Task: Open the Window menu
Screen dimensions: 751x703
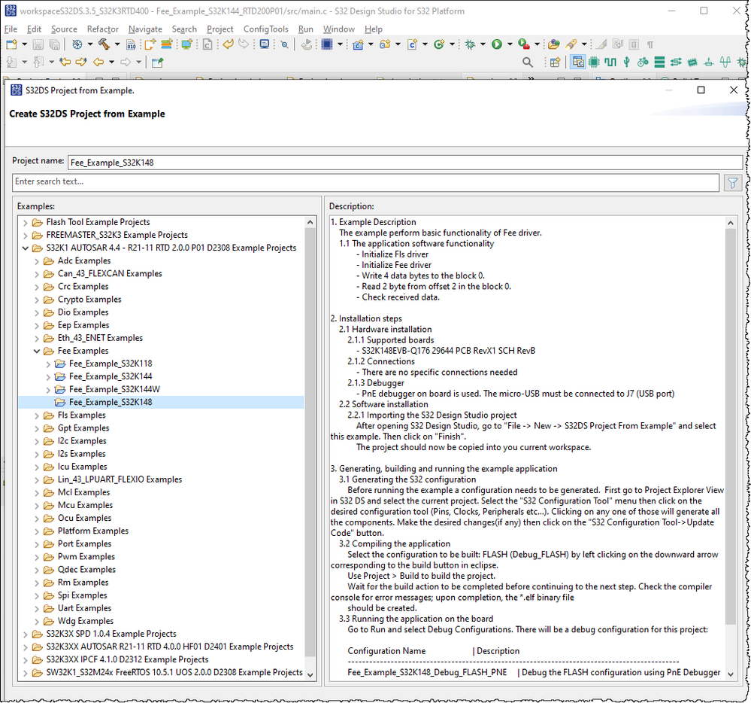Action: tap(339, 29)
